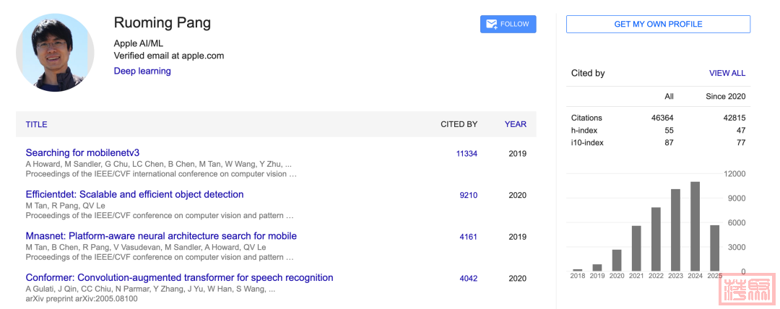Click the 2021 bar in citations chart
The width and height of the screenshot is (780, 309).
click(x=636, y=249)
